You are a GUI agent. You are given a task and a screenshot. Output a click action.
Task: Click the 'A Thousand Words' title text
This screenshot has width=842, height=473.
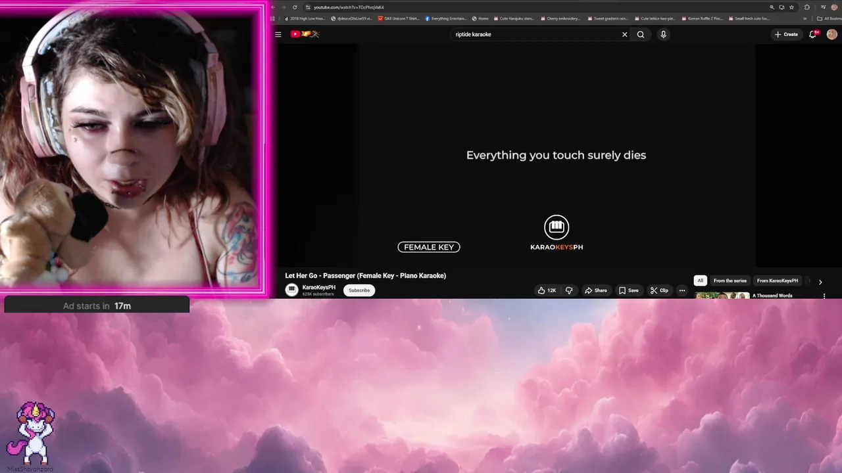(x=772, y=296)
